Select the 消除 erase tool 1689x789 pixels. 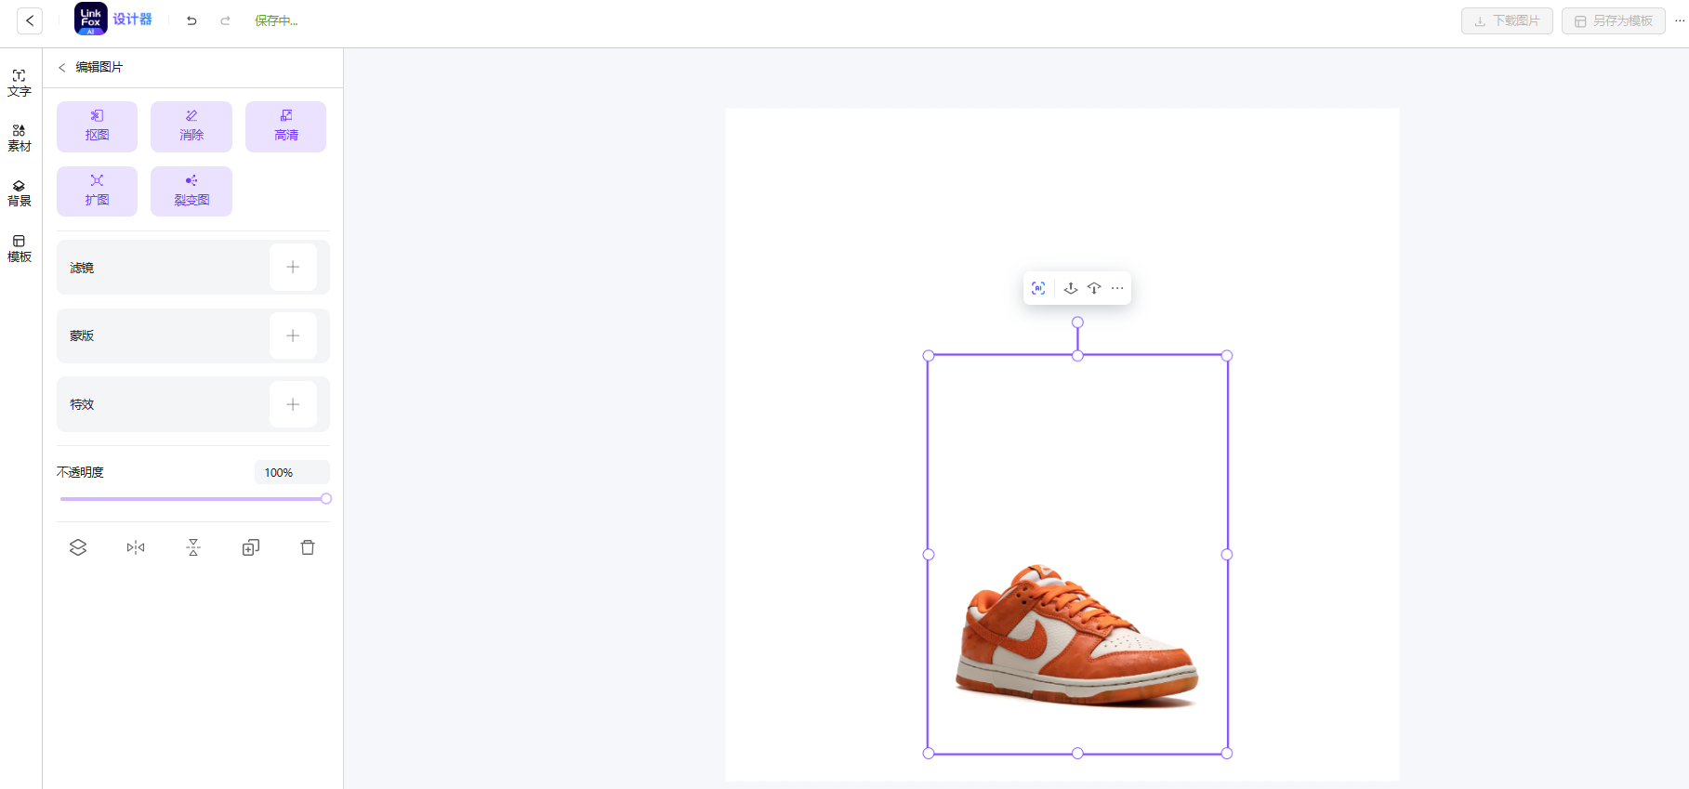pos(191,126)
